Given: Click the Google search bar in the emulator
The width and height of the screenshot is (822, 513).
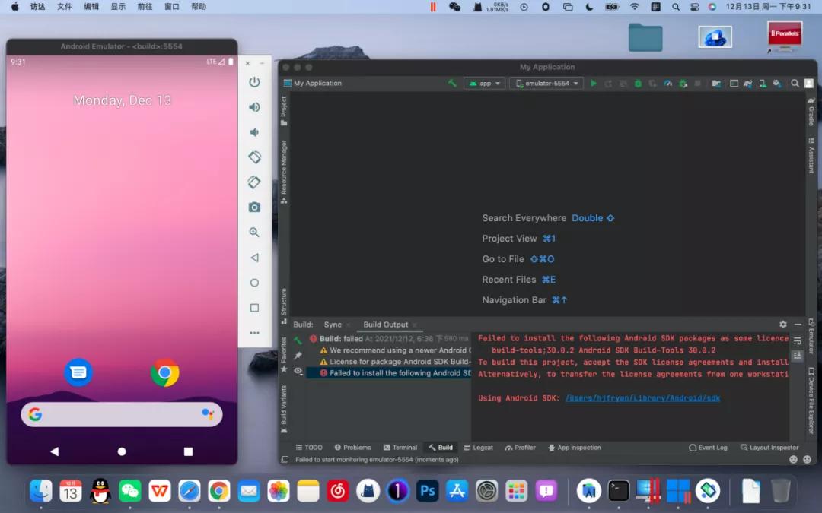Looking at the screenshot, I should pos(122,414).
